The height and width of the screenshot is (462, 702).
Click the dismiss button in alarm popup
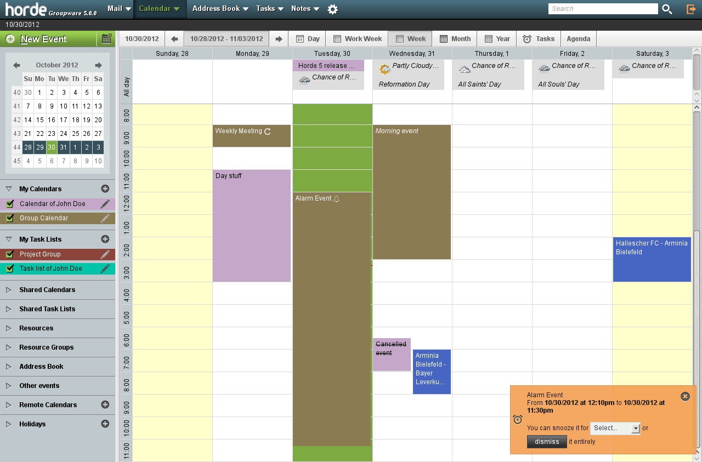point(546,442)
